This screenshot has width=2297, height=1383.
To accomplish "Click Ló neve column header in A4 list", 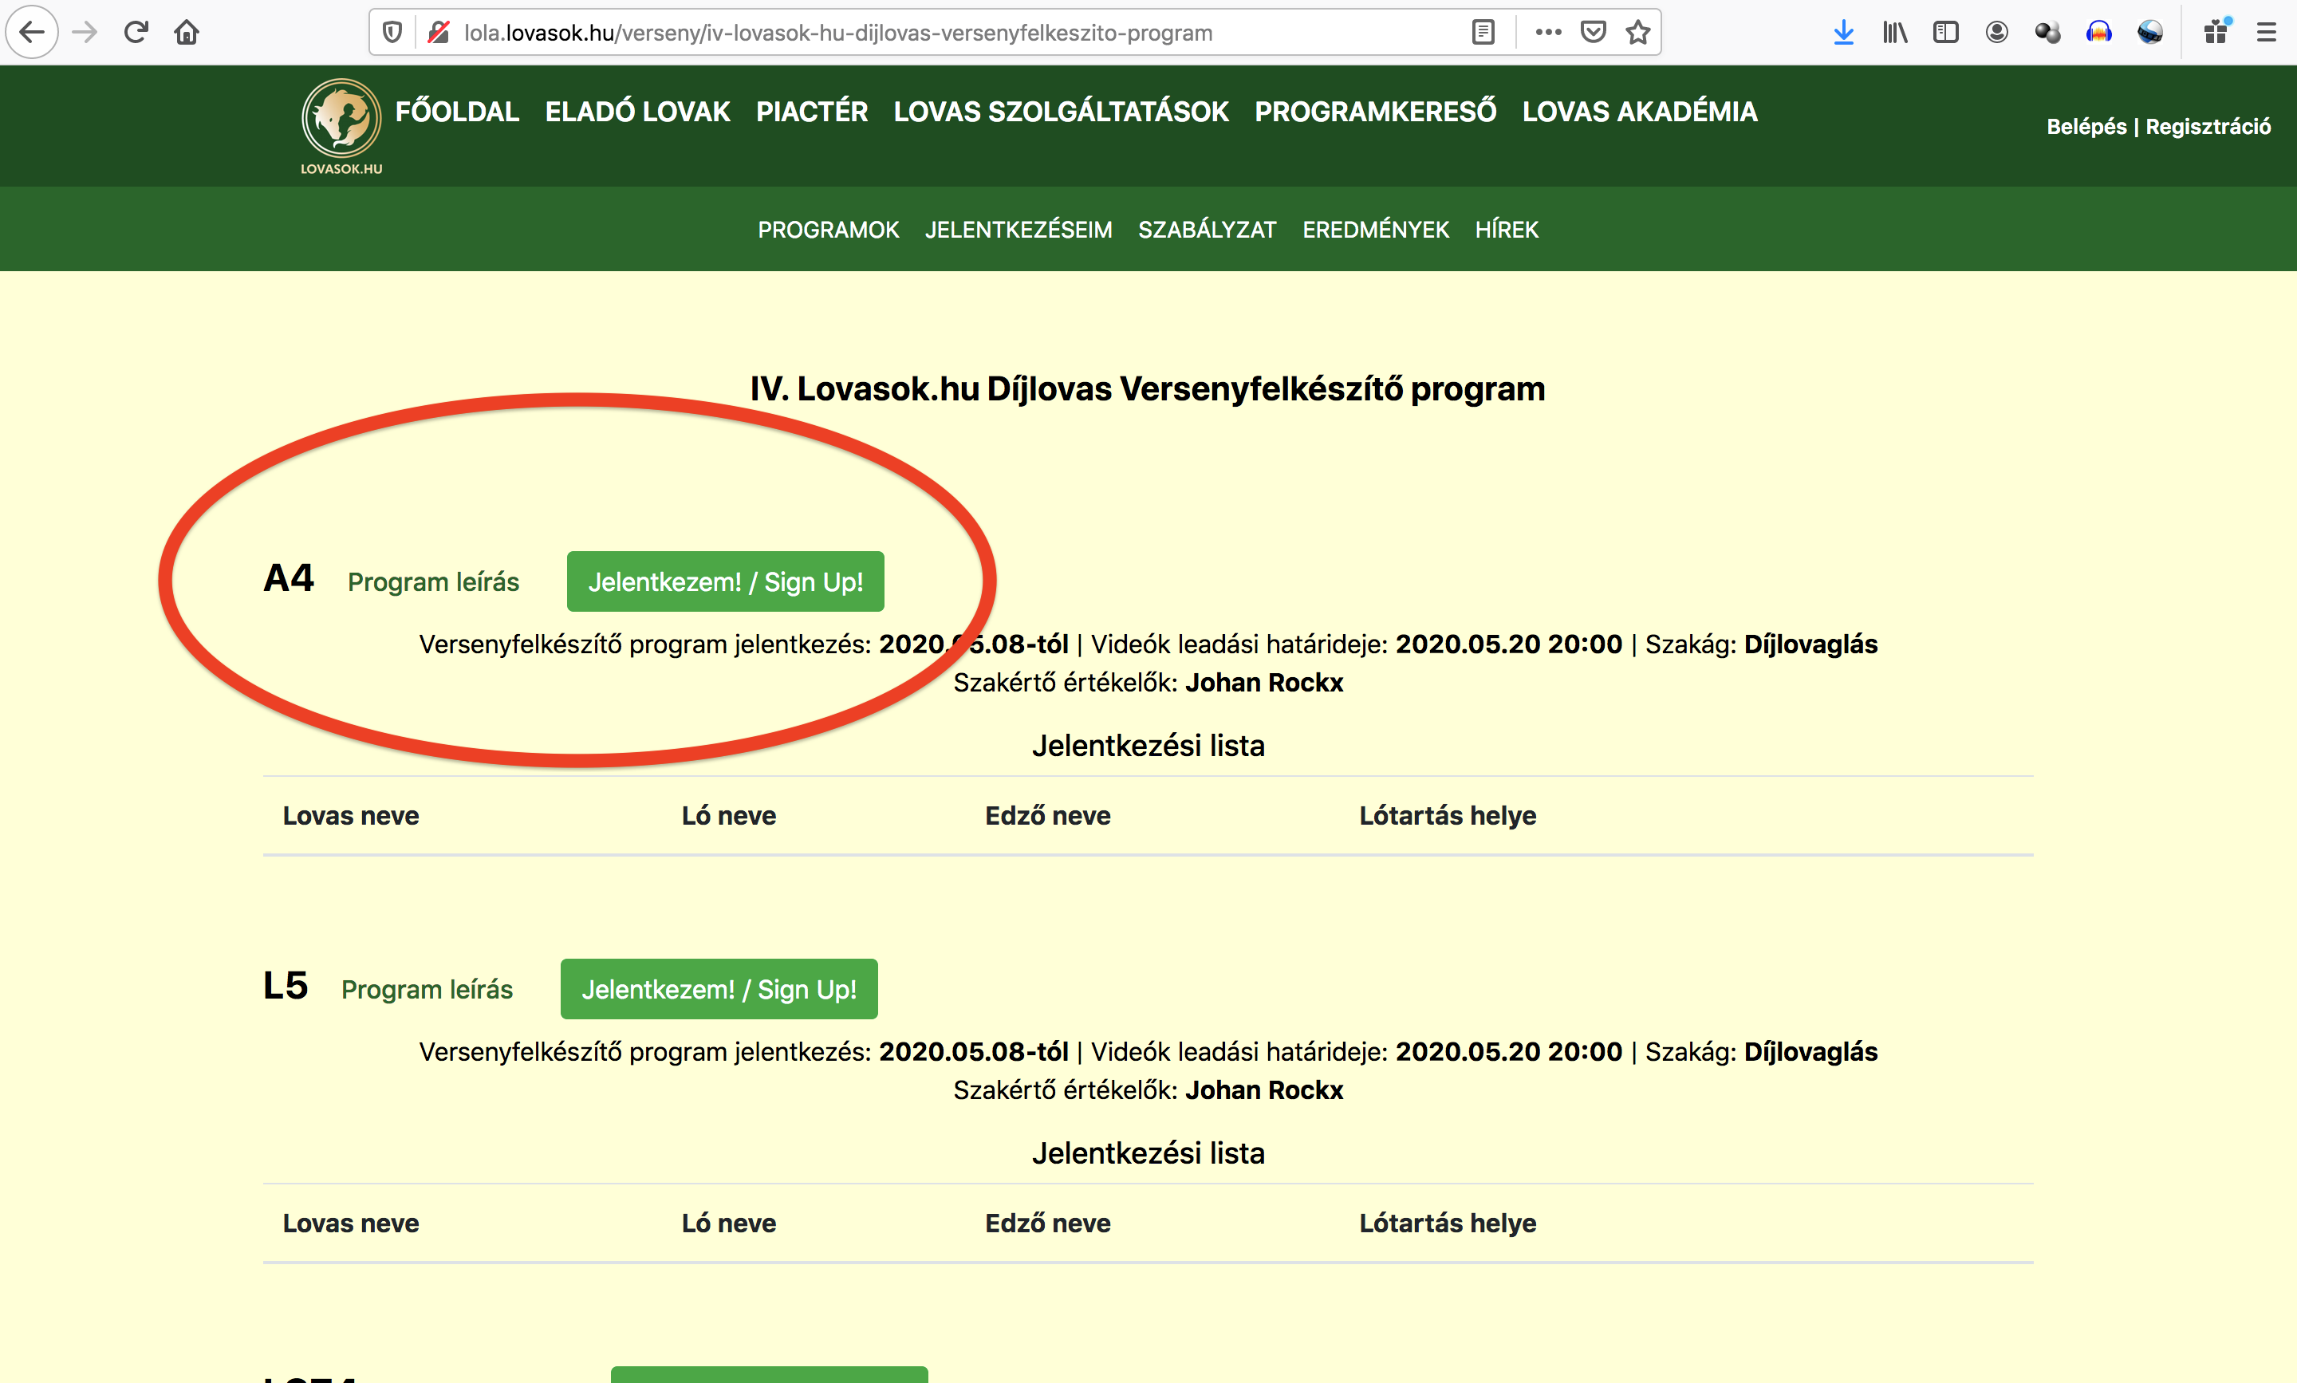I will 729,815.
